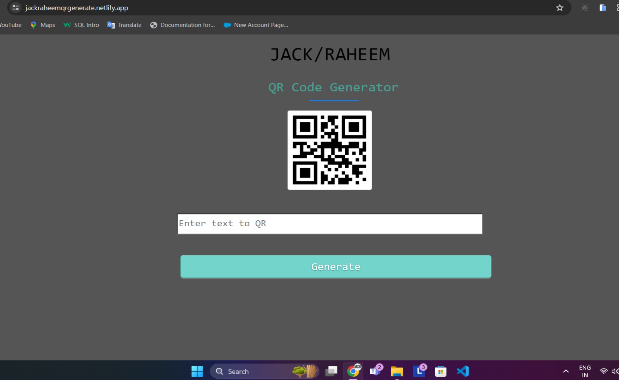
Task: Click the blue overlapping pages extension icon
Action: 603,8
